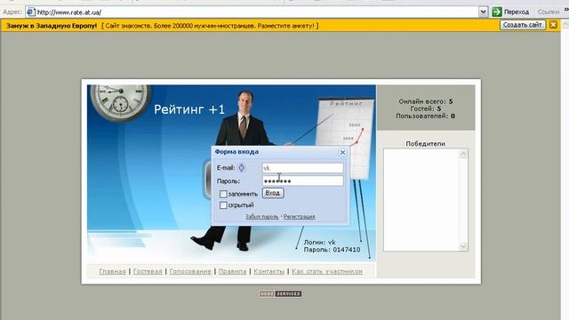Click the Победители list scroll-up arrow
Screen dimensions: 569x320
463,154
